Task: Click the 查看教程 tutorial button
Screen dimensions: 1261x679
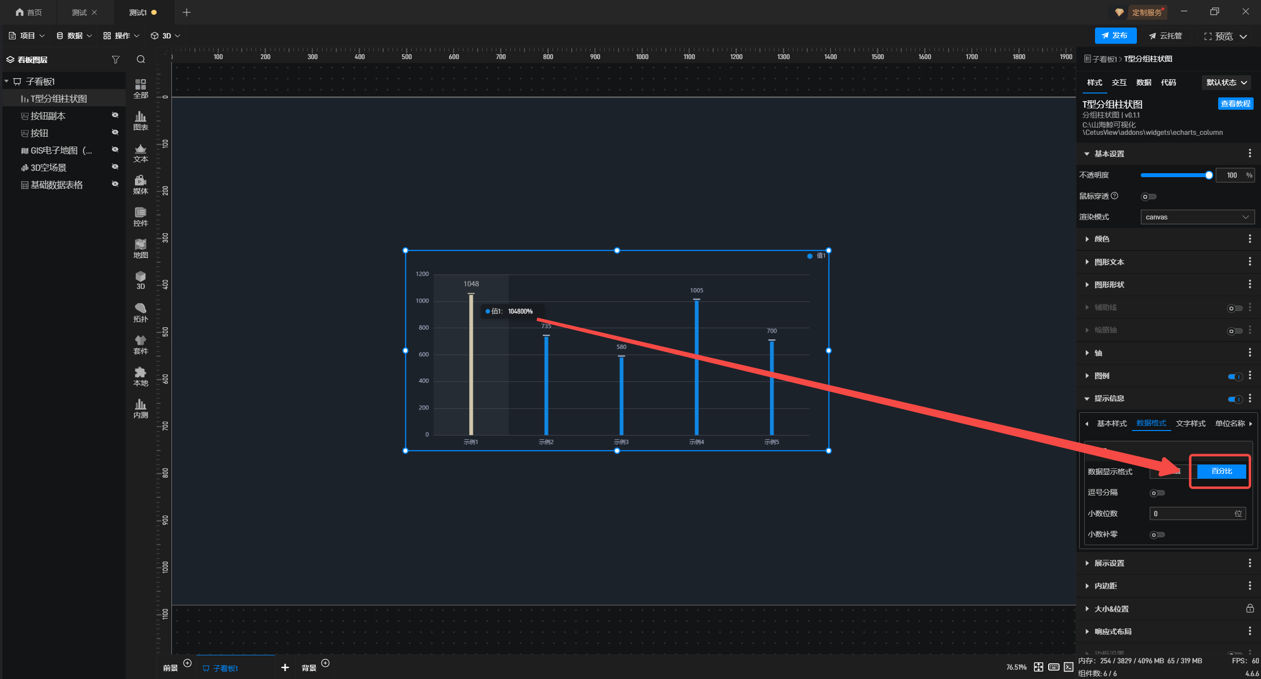Action: coord(1235,103)
